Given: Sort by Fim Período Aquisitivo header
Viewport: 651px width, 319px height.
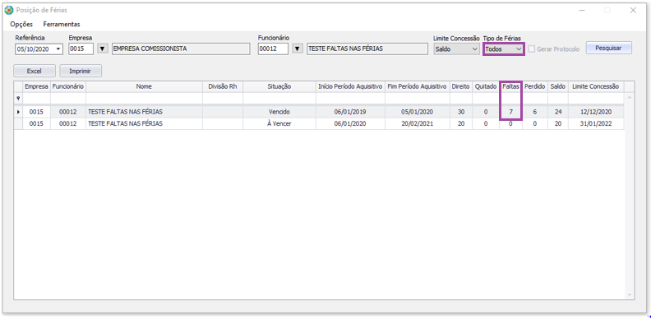Looking at the screenshot, I should 418,87.
